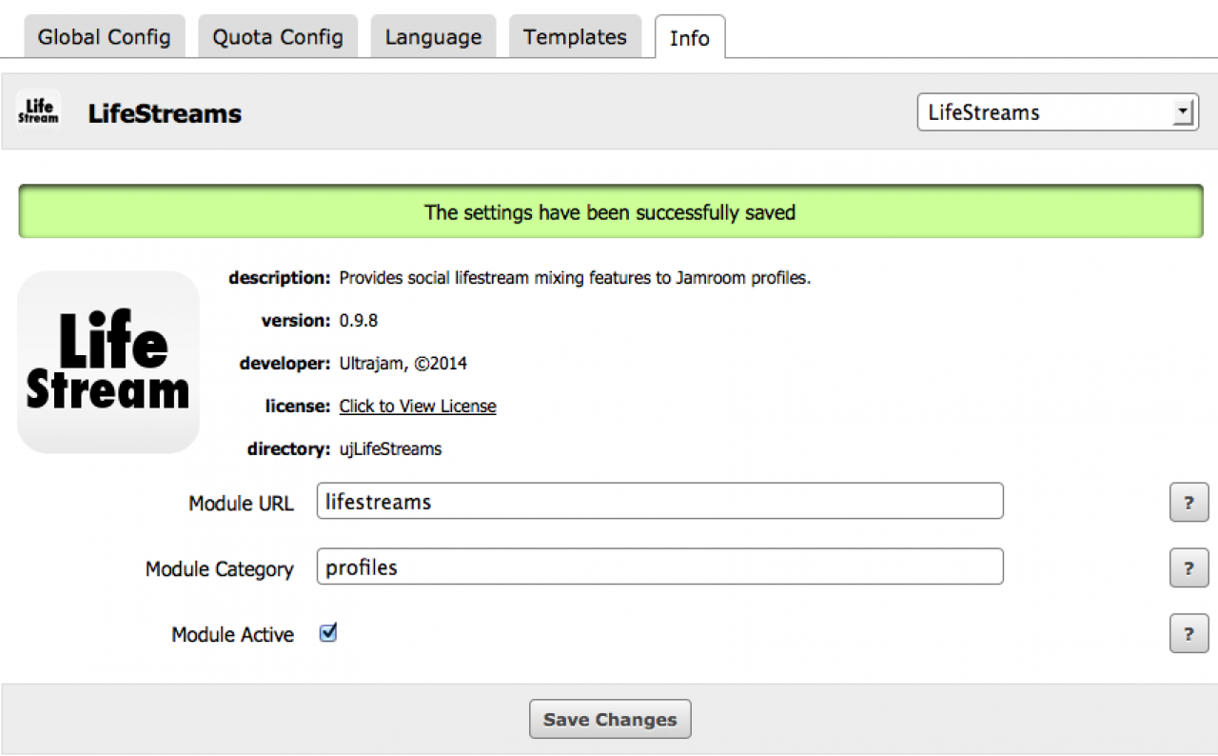The height and width of the screenshot is (756, 1218).
Task: Click the LifeStreams page heading
Action: pos(165,113)
